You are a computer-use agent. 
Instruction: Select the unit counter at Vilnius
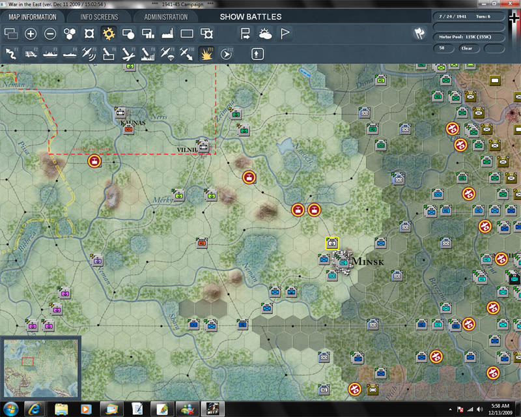pos(203,146)
